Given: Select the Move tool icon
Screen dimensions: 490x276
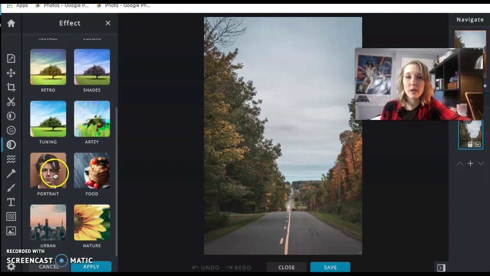Looking at the screenshot, I should 11,73.
